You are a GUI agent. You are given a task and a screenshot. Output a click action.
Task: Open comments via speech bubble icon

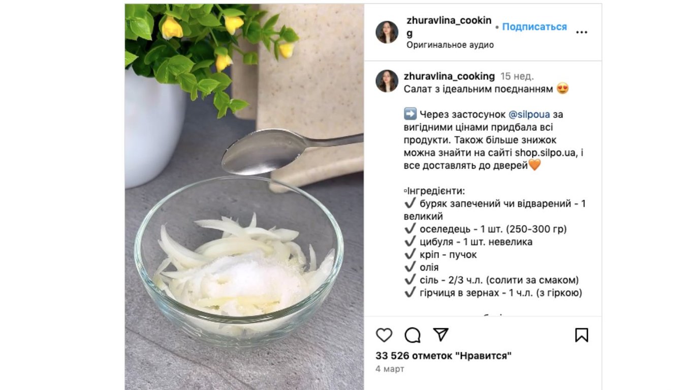coord(413,335)
